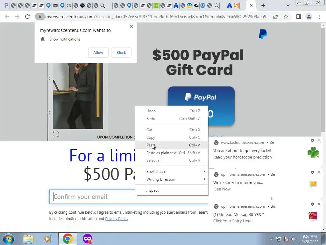Bookmark this page with the star
326x245 pixels.
[x=286, y=17]
